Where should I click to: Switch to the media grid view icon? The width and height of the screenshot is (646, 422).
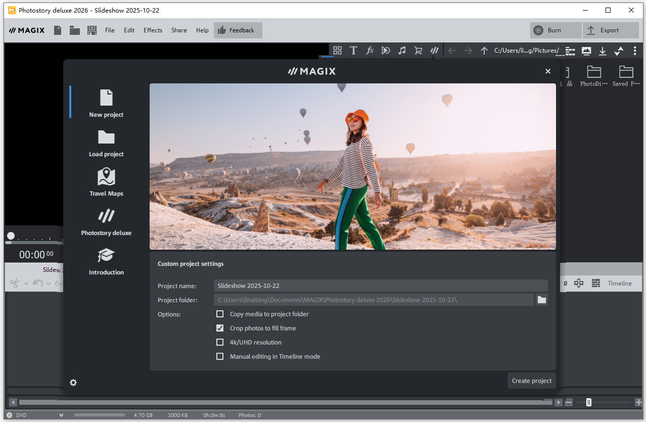point(337,50)
